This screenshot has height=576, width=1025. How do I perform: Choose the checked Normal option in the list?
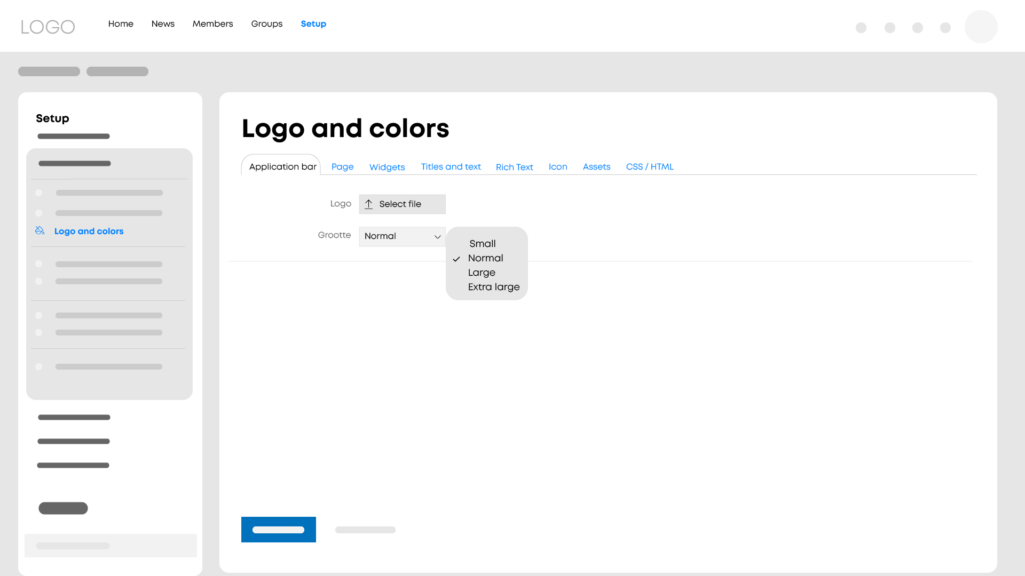pos(485,258)
